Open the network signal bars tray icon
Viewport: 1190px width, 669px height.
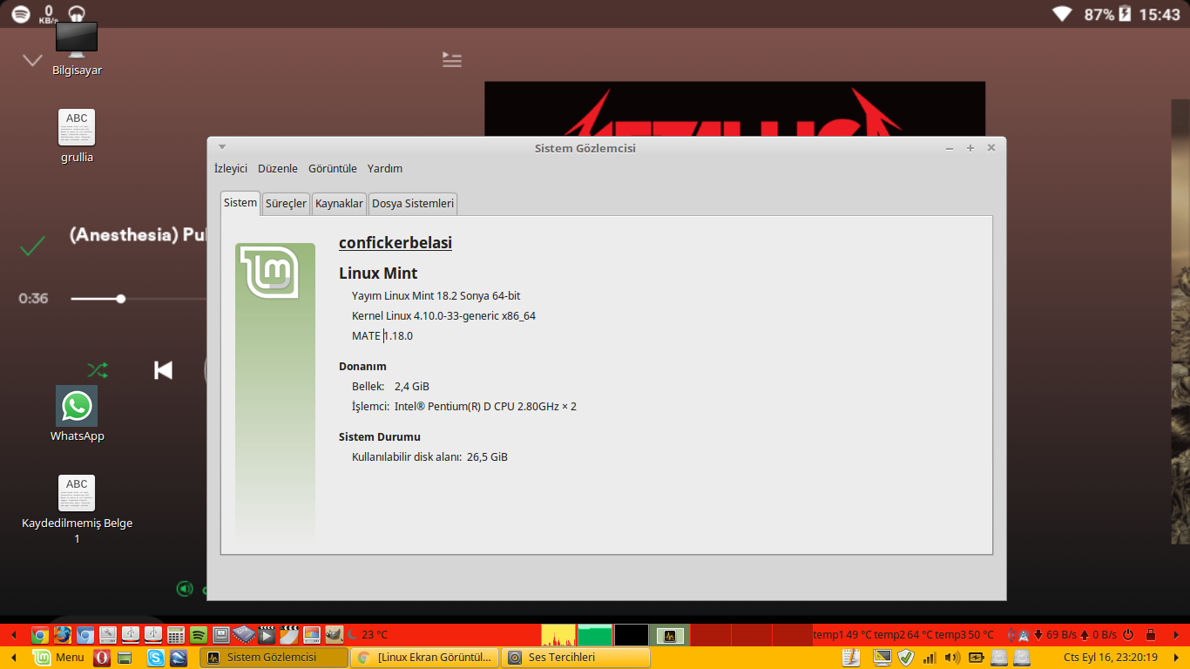pos(930,658)
